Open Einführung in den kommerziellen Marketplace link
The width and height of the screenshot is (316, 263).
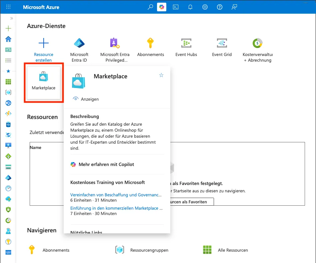(116, 208)
